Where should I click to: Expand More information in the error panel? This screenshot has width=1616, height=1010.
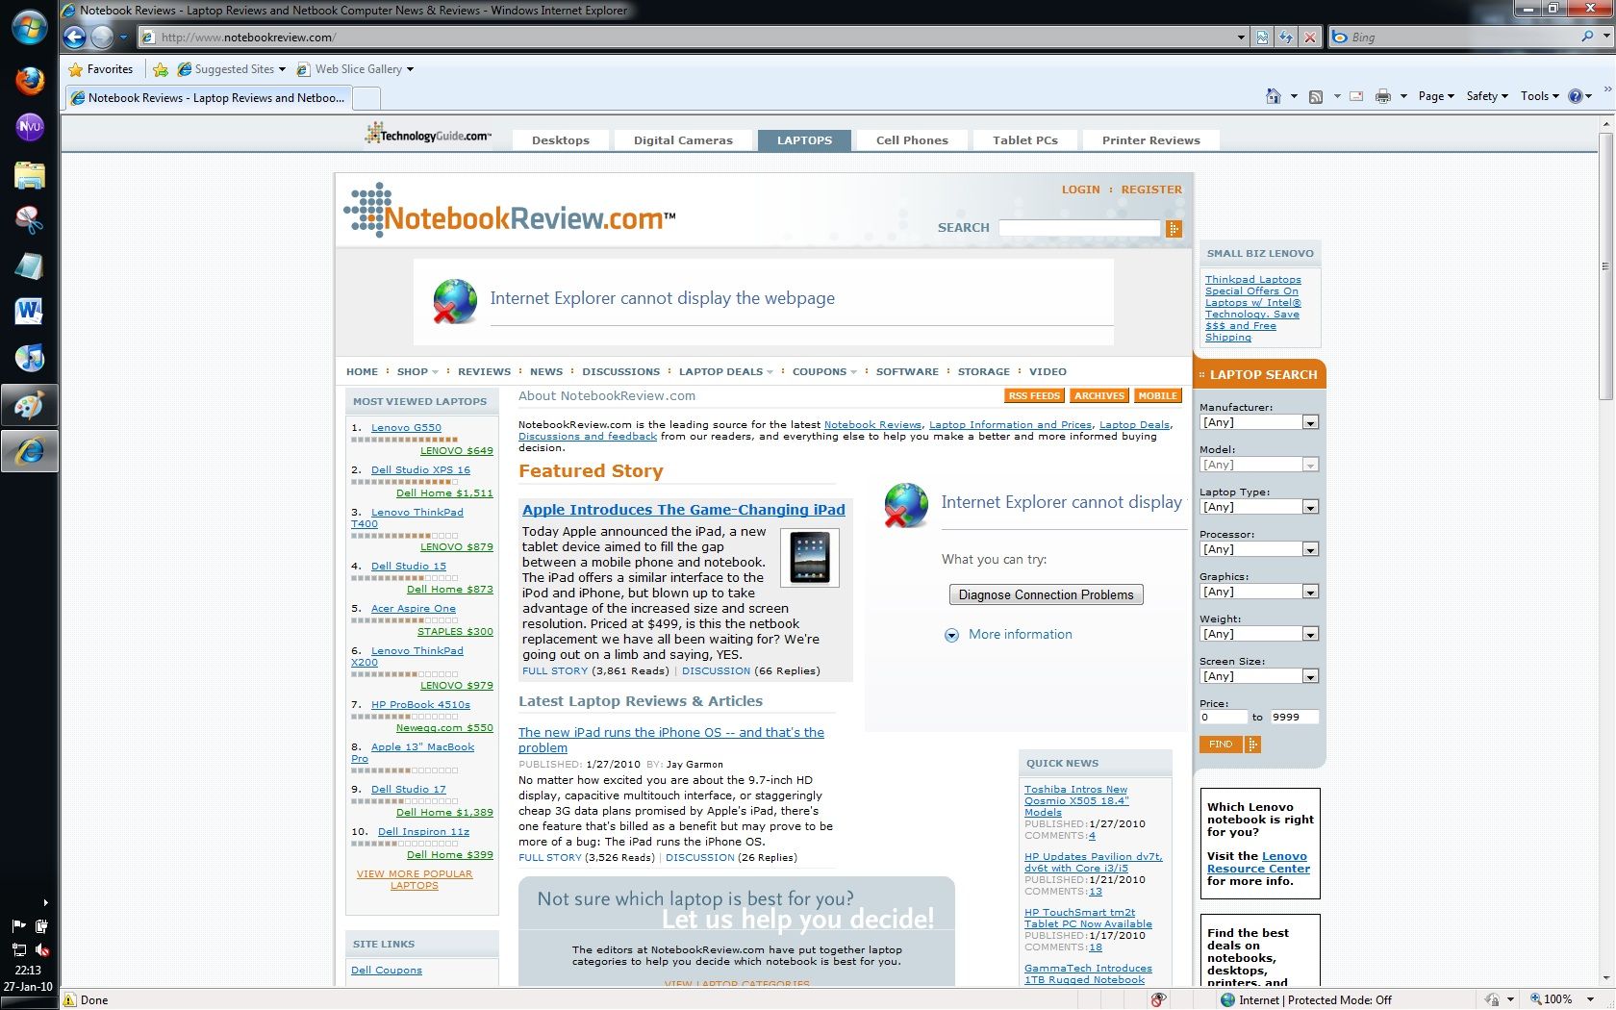click(x=1009, y=635)
